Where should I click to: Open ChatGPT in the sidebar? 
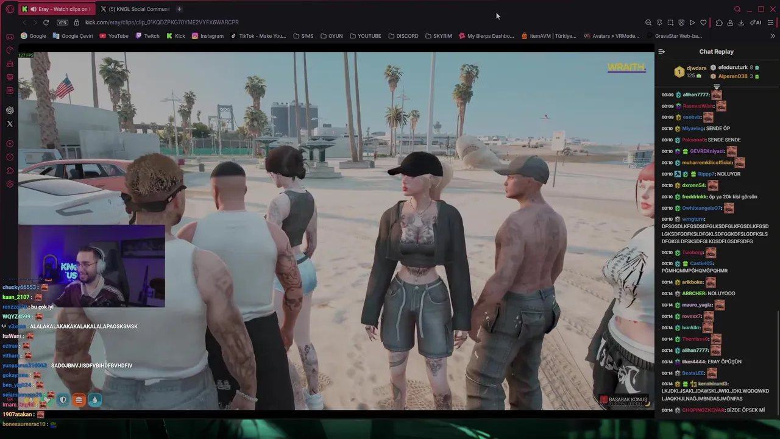[x=10, y=110]
